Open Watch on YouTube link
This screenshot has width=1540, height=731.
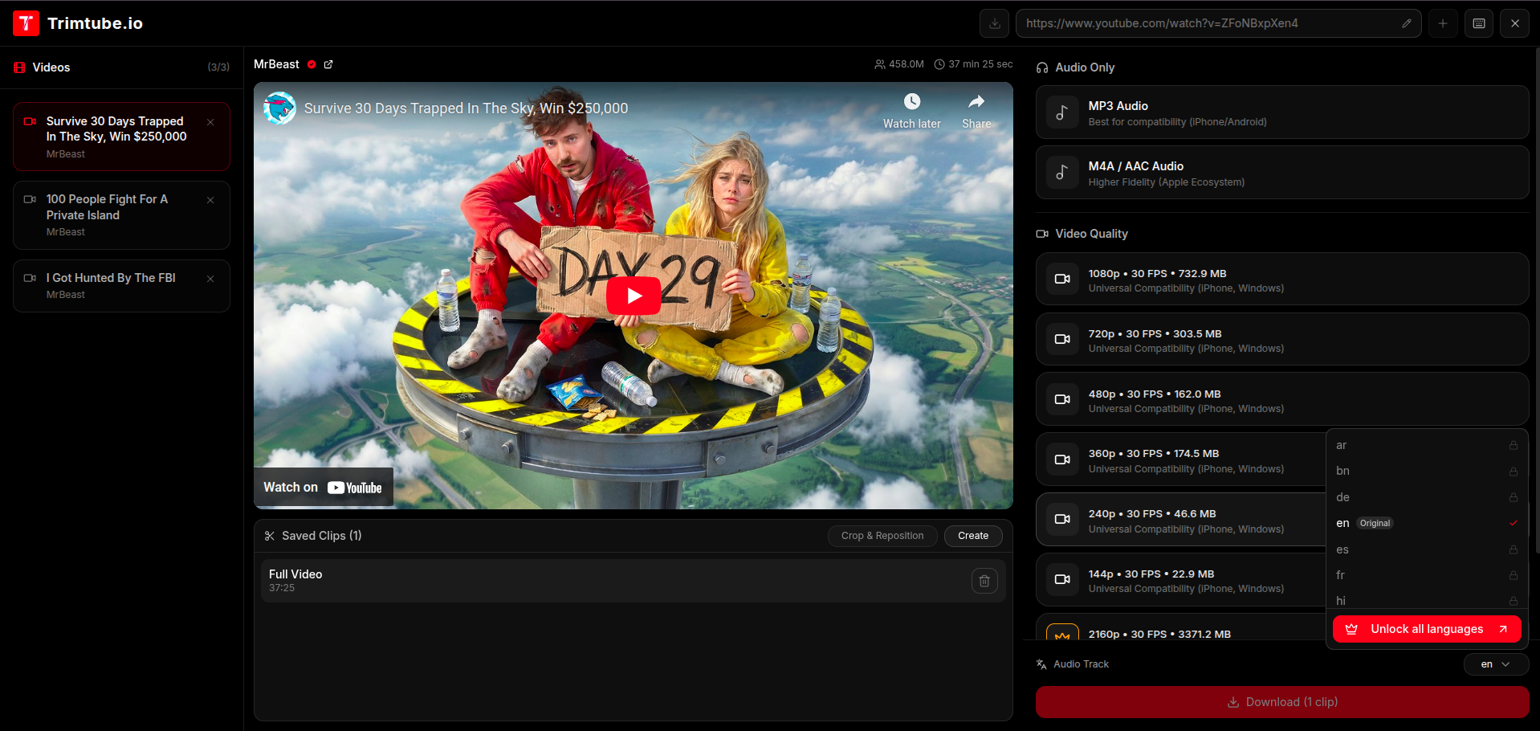coord(323,488)
